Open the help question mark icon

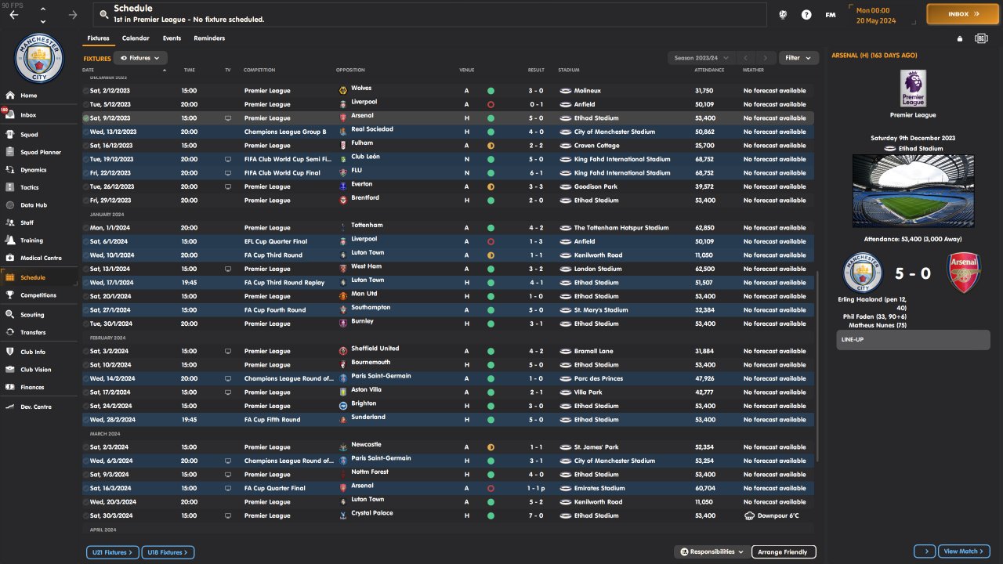tap(806, 15)
